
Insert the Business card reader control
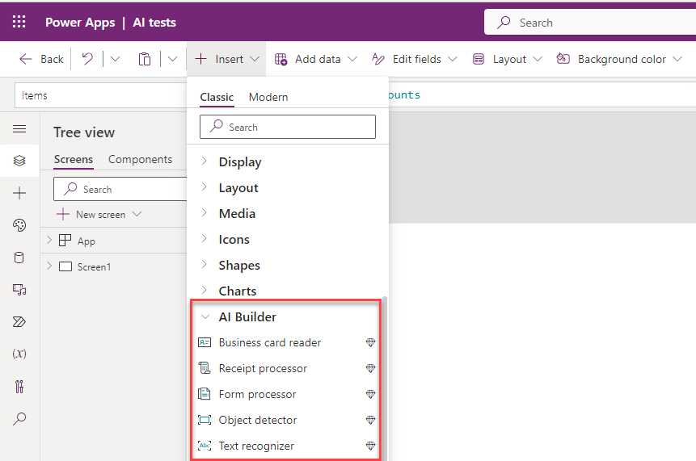click(x=270, y=343)
